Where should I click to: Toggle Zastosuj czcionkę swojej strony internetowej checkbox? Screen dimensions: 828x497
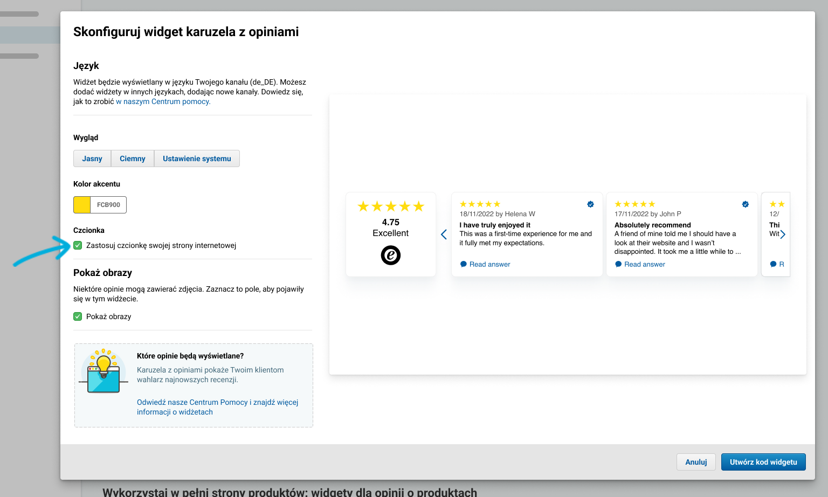click(78, 245)
